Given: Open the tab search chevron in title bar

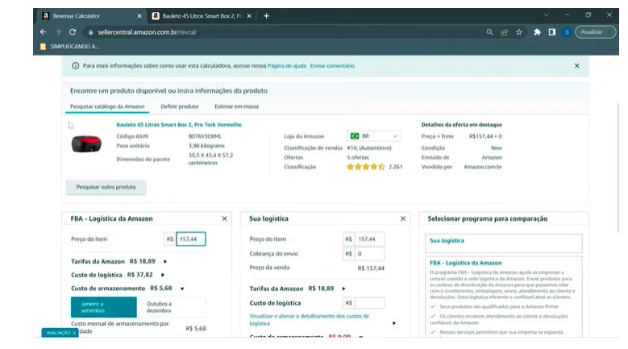Looking at the screenshot, I should click(x=547, y=15).
